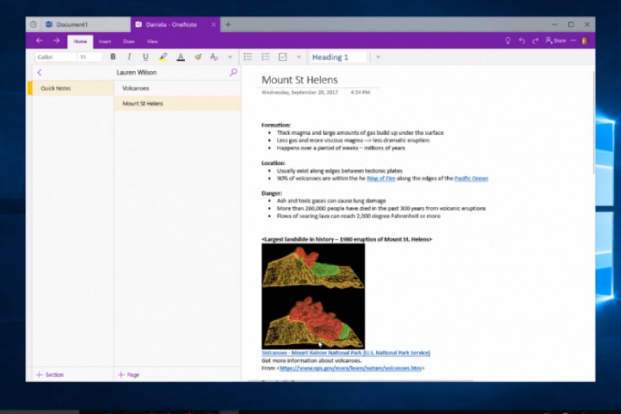Use the Format Painter icon
The image size is (621, 414).
pos(198,57)
